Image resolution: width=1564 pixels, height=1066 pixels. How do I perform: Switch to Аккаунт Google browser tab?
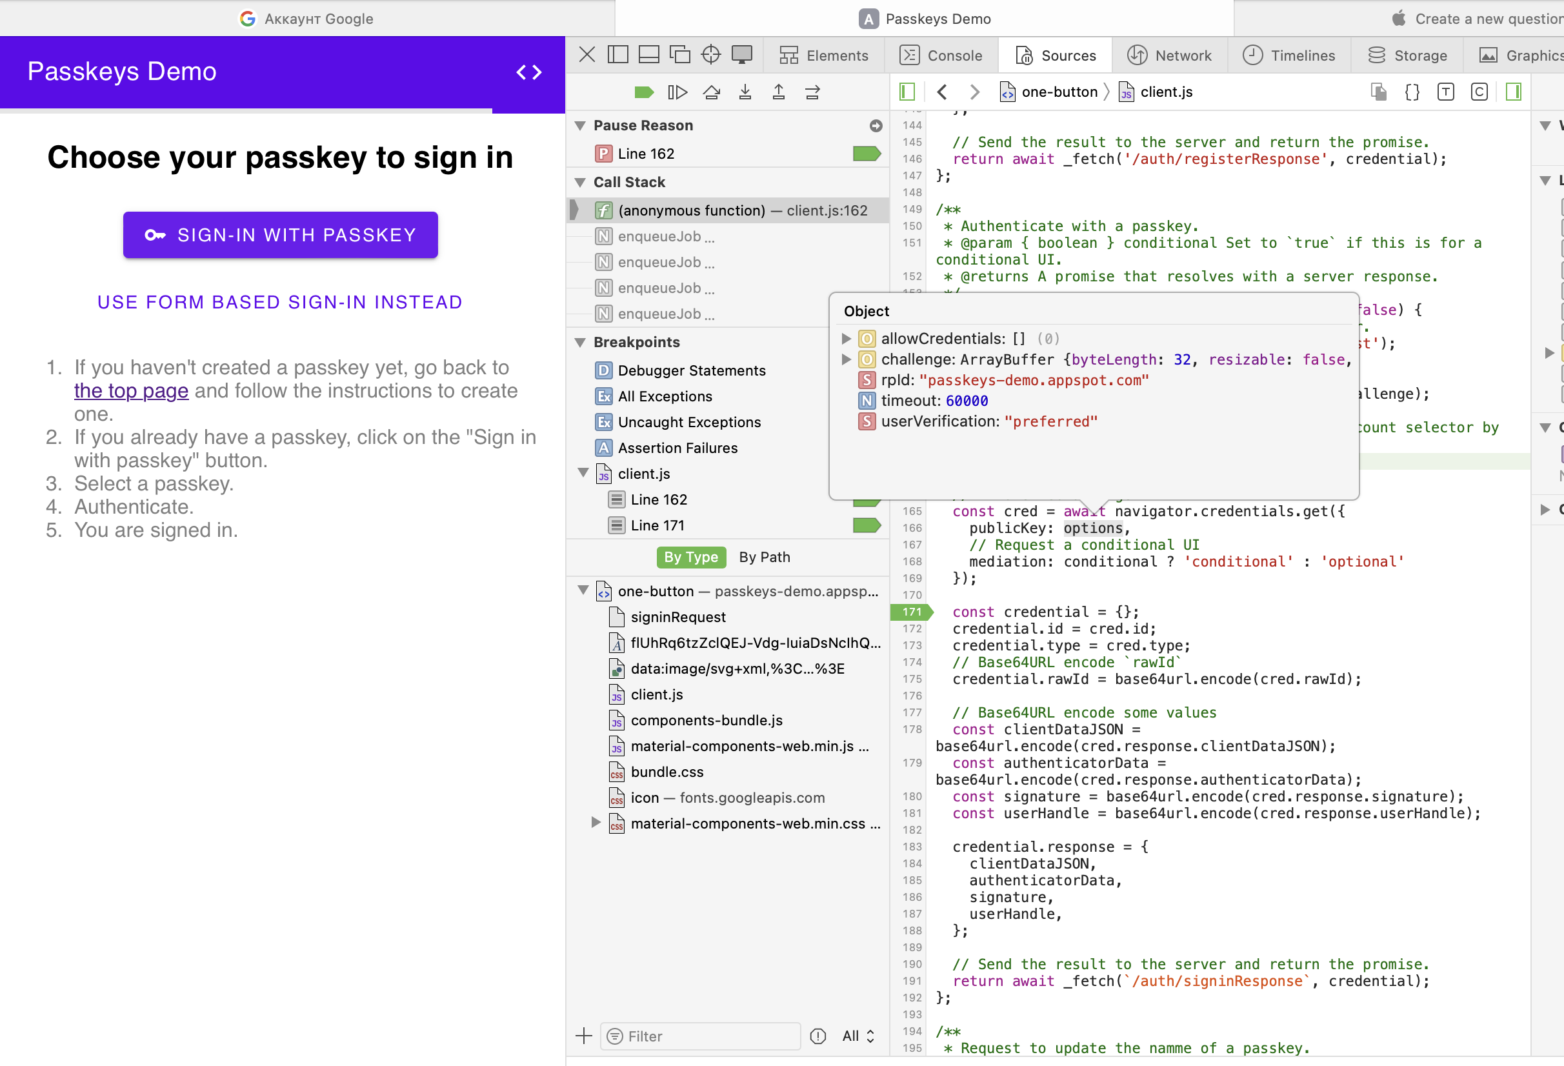point(307,18)
